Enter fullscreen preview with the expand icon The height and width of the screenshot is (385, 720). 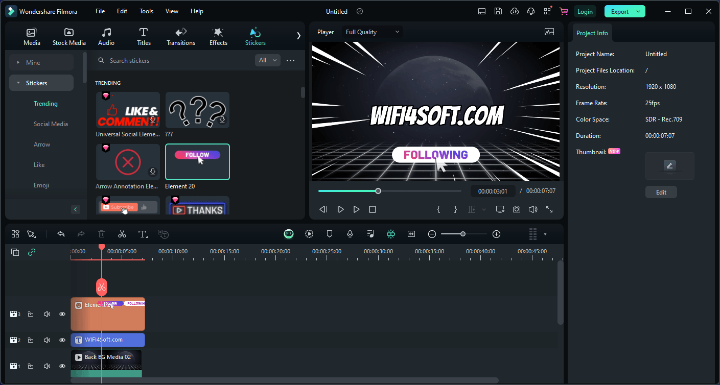pyautogui.click(x=549, y=209)
